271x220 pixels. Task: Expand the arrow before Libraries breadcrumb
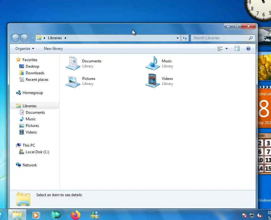click(45, 38)
